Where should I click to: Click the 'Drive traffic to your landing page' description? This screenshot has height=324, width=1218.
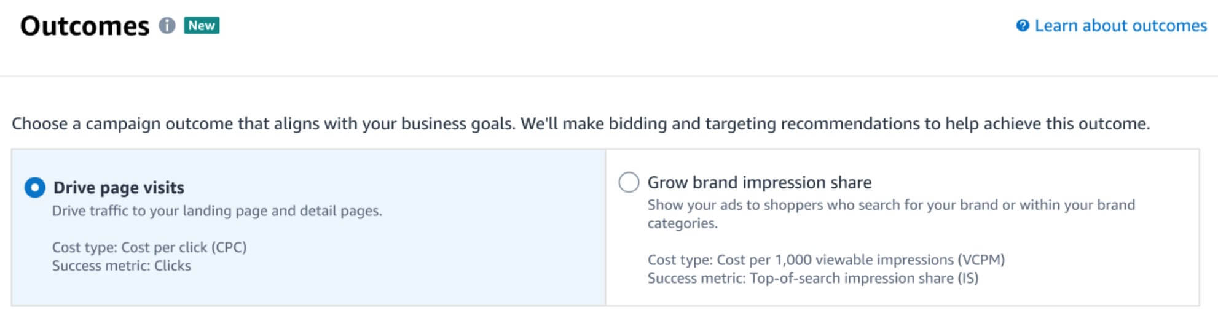pos(217,211)
